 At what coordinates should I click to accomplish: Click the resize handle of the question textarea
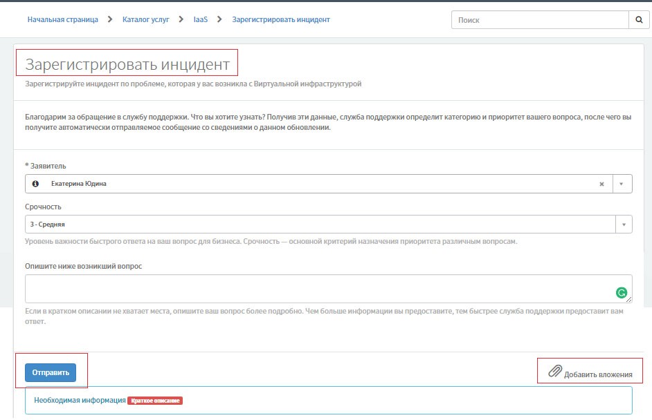(x=628, y=299)
